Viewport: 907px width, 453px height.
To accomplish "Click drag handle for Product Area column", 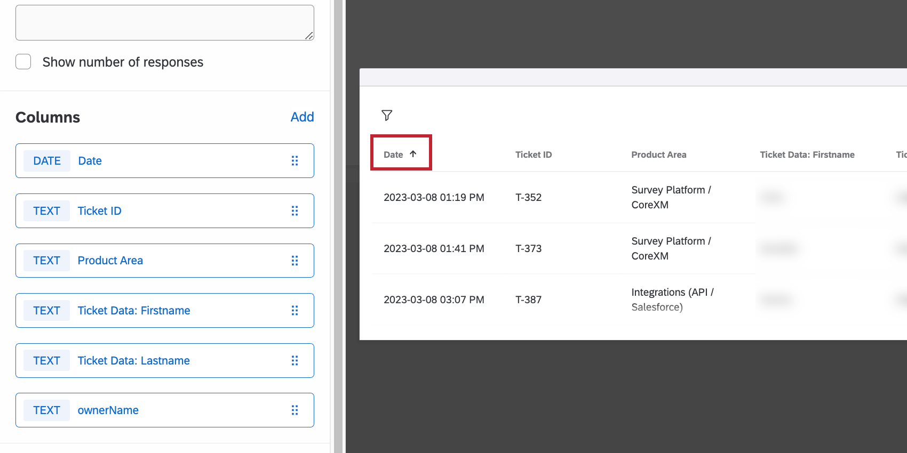I will point(295,261).
